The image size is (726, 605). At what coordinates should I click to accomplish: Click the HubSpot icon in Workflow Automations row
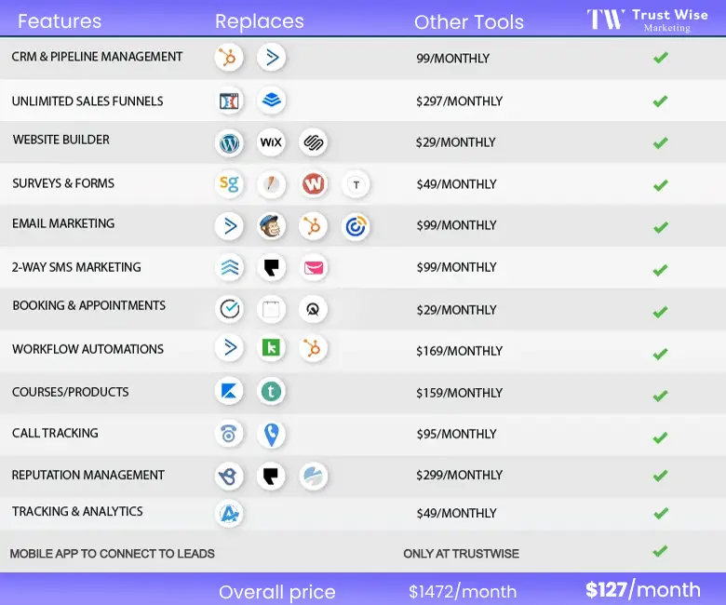pyautogui.click(x=313, y=347)
